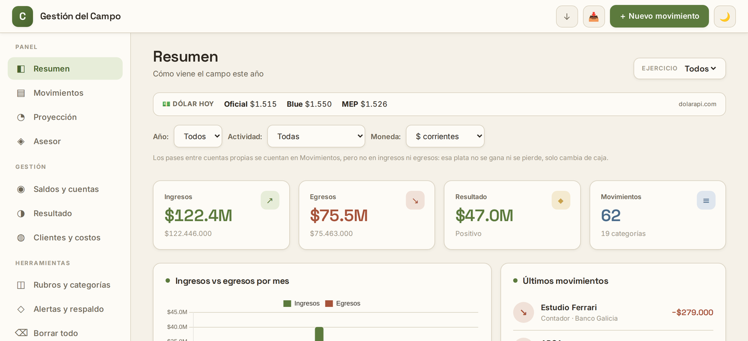Image resolution: width=748 pixels, height=341 pixels.
Task: Click the -$279.000 amount
Action: click(x=692, y=312)
